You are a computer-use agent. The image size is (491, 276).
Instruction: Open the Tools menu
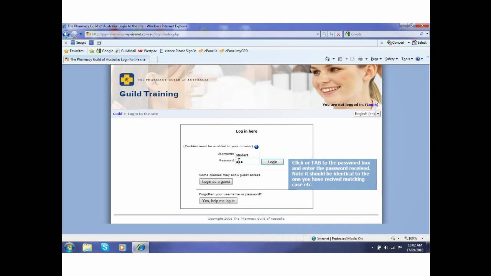tap(407, 59)
